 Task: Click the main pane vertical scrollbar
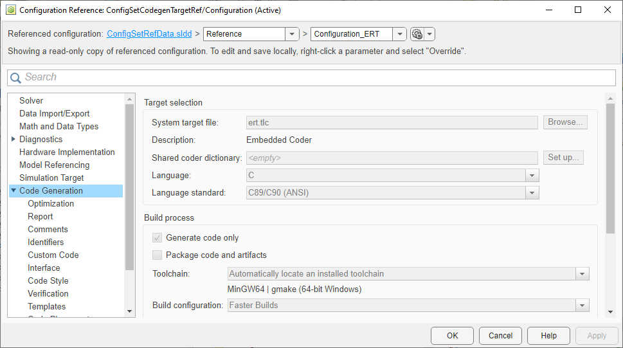click(x=610, y=167)
